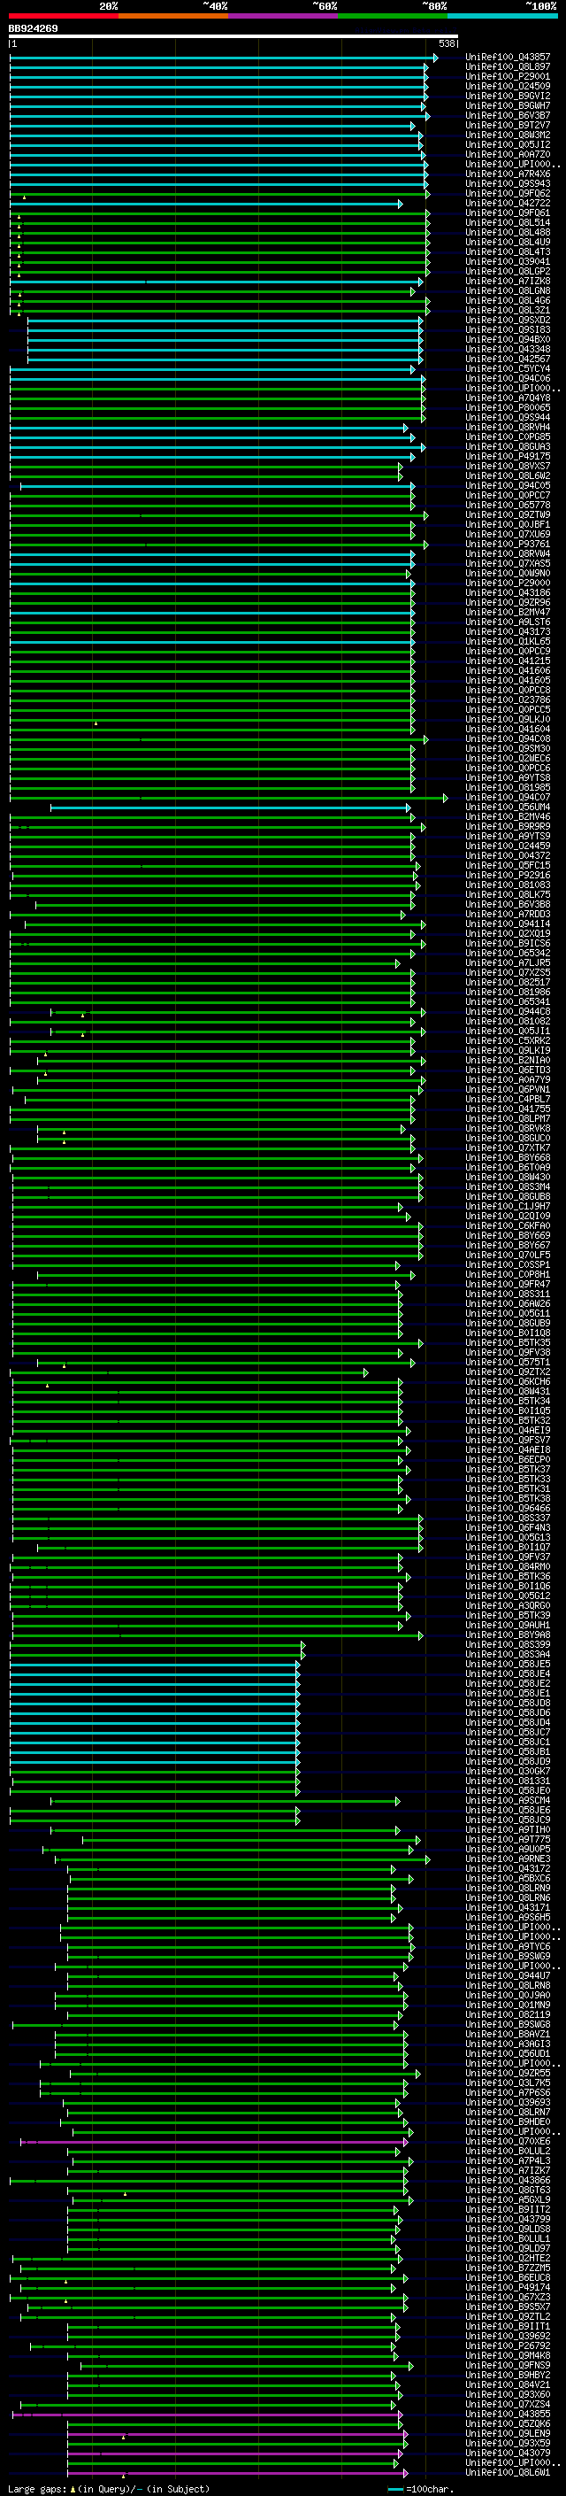
Task: Click the orange ~40% identity legend segment
Action: (x=173, y=16)
